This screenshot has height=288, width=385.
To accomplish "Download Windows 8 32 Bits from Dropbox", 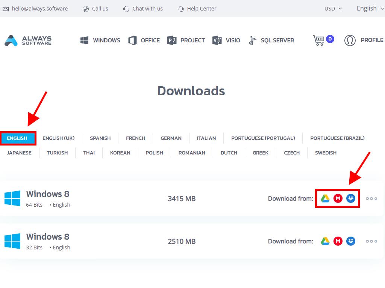I will click(x=351, y=241).
